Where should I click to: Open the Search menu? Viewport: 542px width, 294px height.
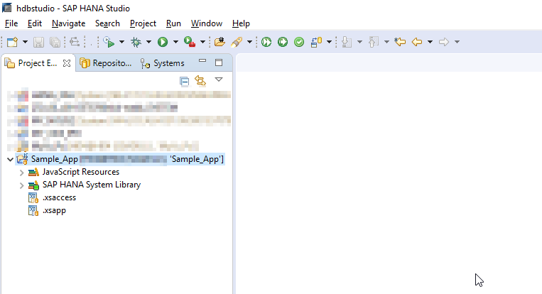click(x=107, y=23)
